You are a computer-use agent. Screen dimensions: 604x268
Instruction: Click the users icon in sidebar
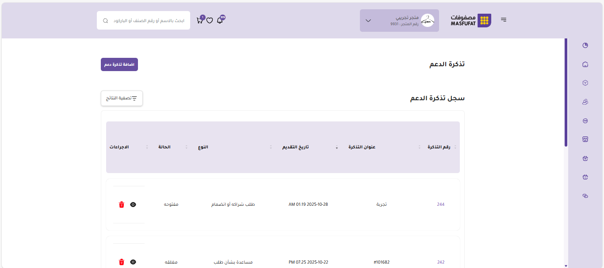point(585,102)
